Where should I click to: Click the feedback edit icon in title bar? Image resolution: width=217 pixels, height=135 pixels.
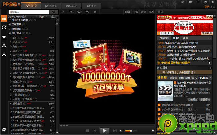(183, 2)
